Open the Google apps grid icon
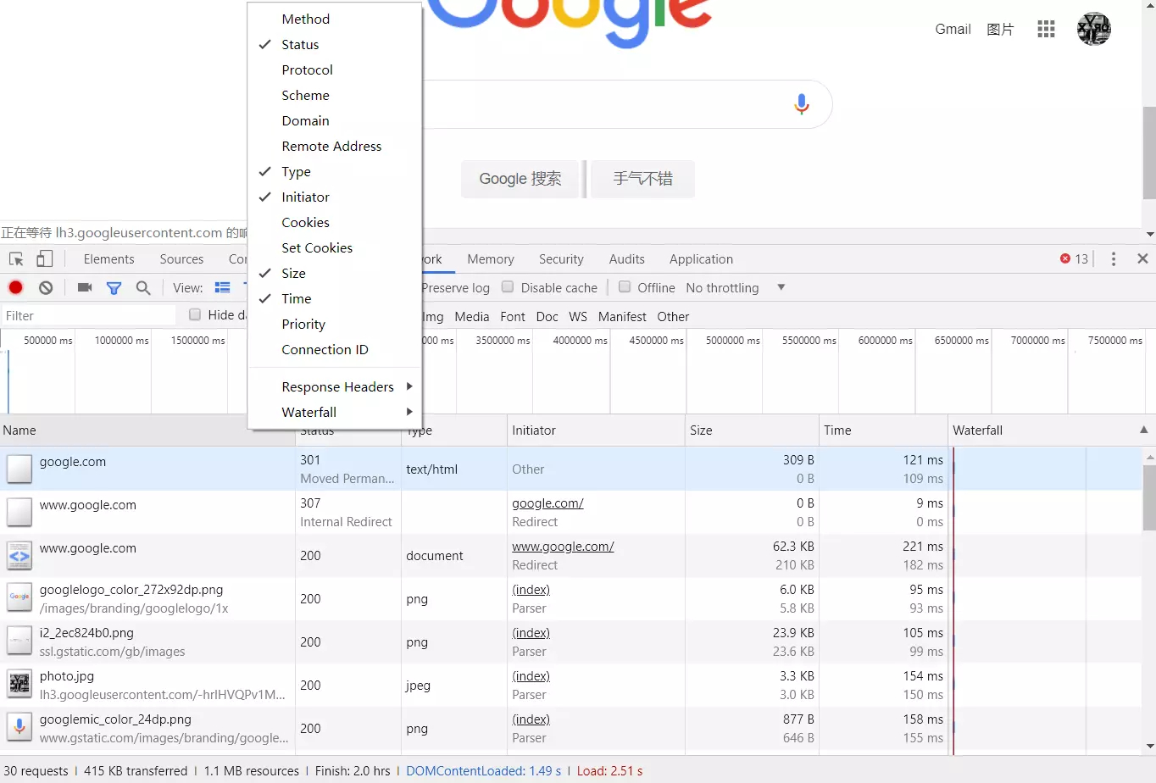This screenshot has height=783, width=1156. 1046,29
